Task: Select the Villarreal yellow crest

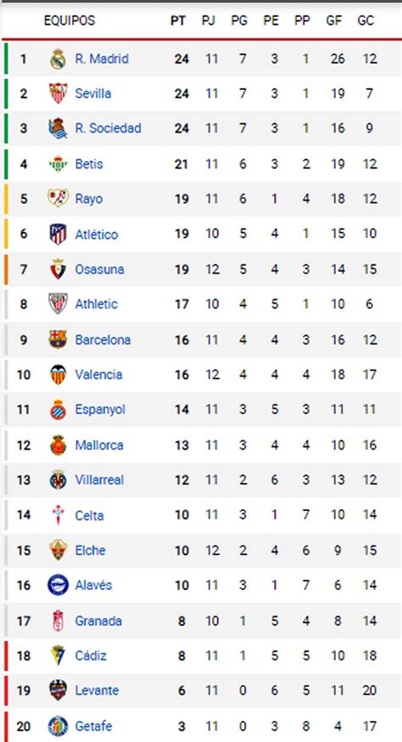Action: point(59,480)
